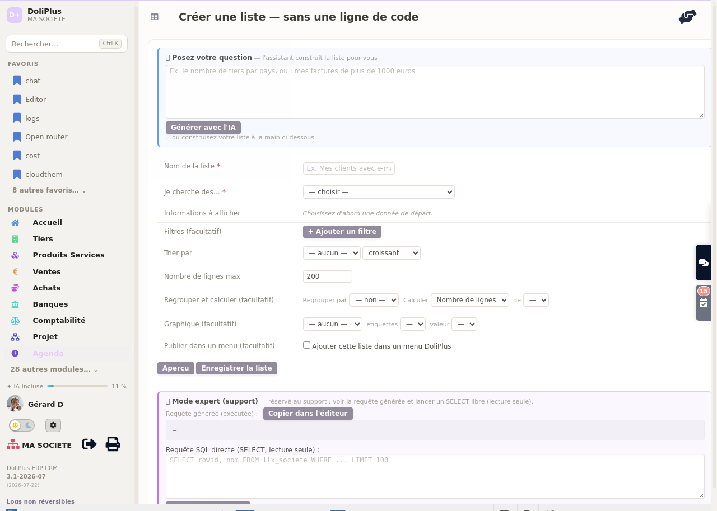Open the calendar icon with badge 15
The height and width of the screenshot is (511, 717).
[704, 303]
